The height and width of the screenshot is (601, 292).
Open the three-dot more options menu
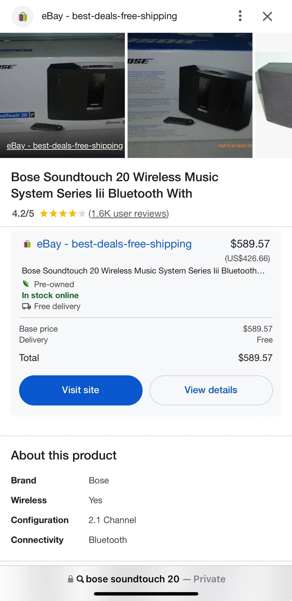point(240,16)
